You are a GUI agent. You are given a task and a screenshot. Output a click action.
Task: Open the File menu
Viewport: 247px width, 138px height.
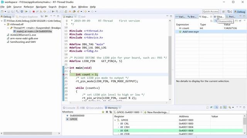click(2, 7)
